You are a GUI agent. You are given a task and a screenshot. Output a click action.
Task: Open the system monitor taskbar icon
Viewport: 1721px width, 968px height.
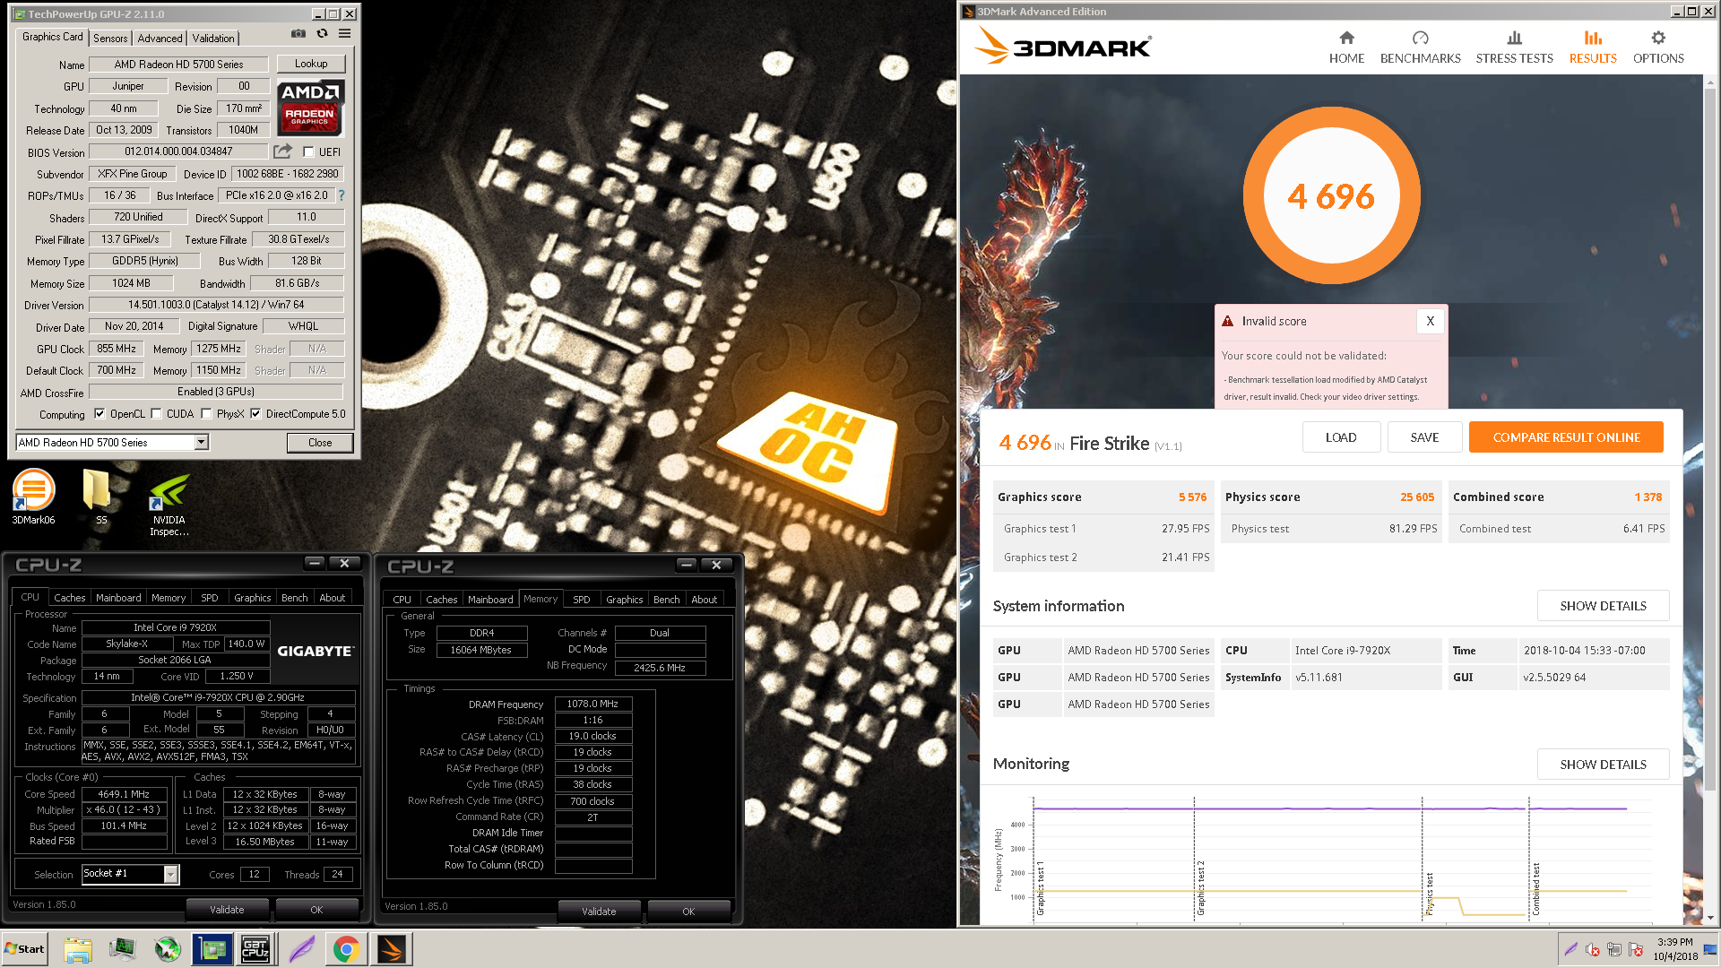tap(123, 949)
